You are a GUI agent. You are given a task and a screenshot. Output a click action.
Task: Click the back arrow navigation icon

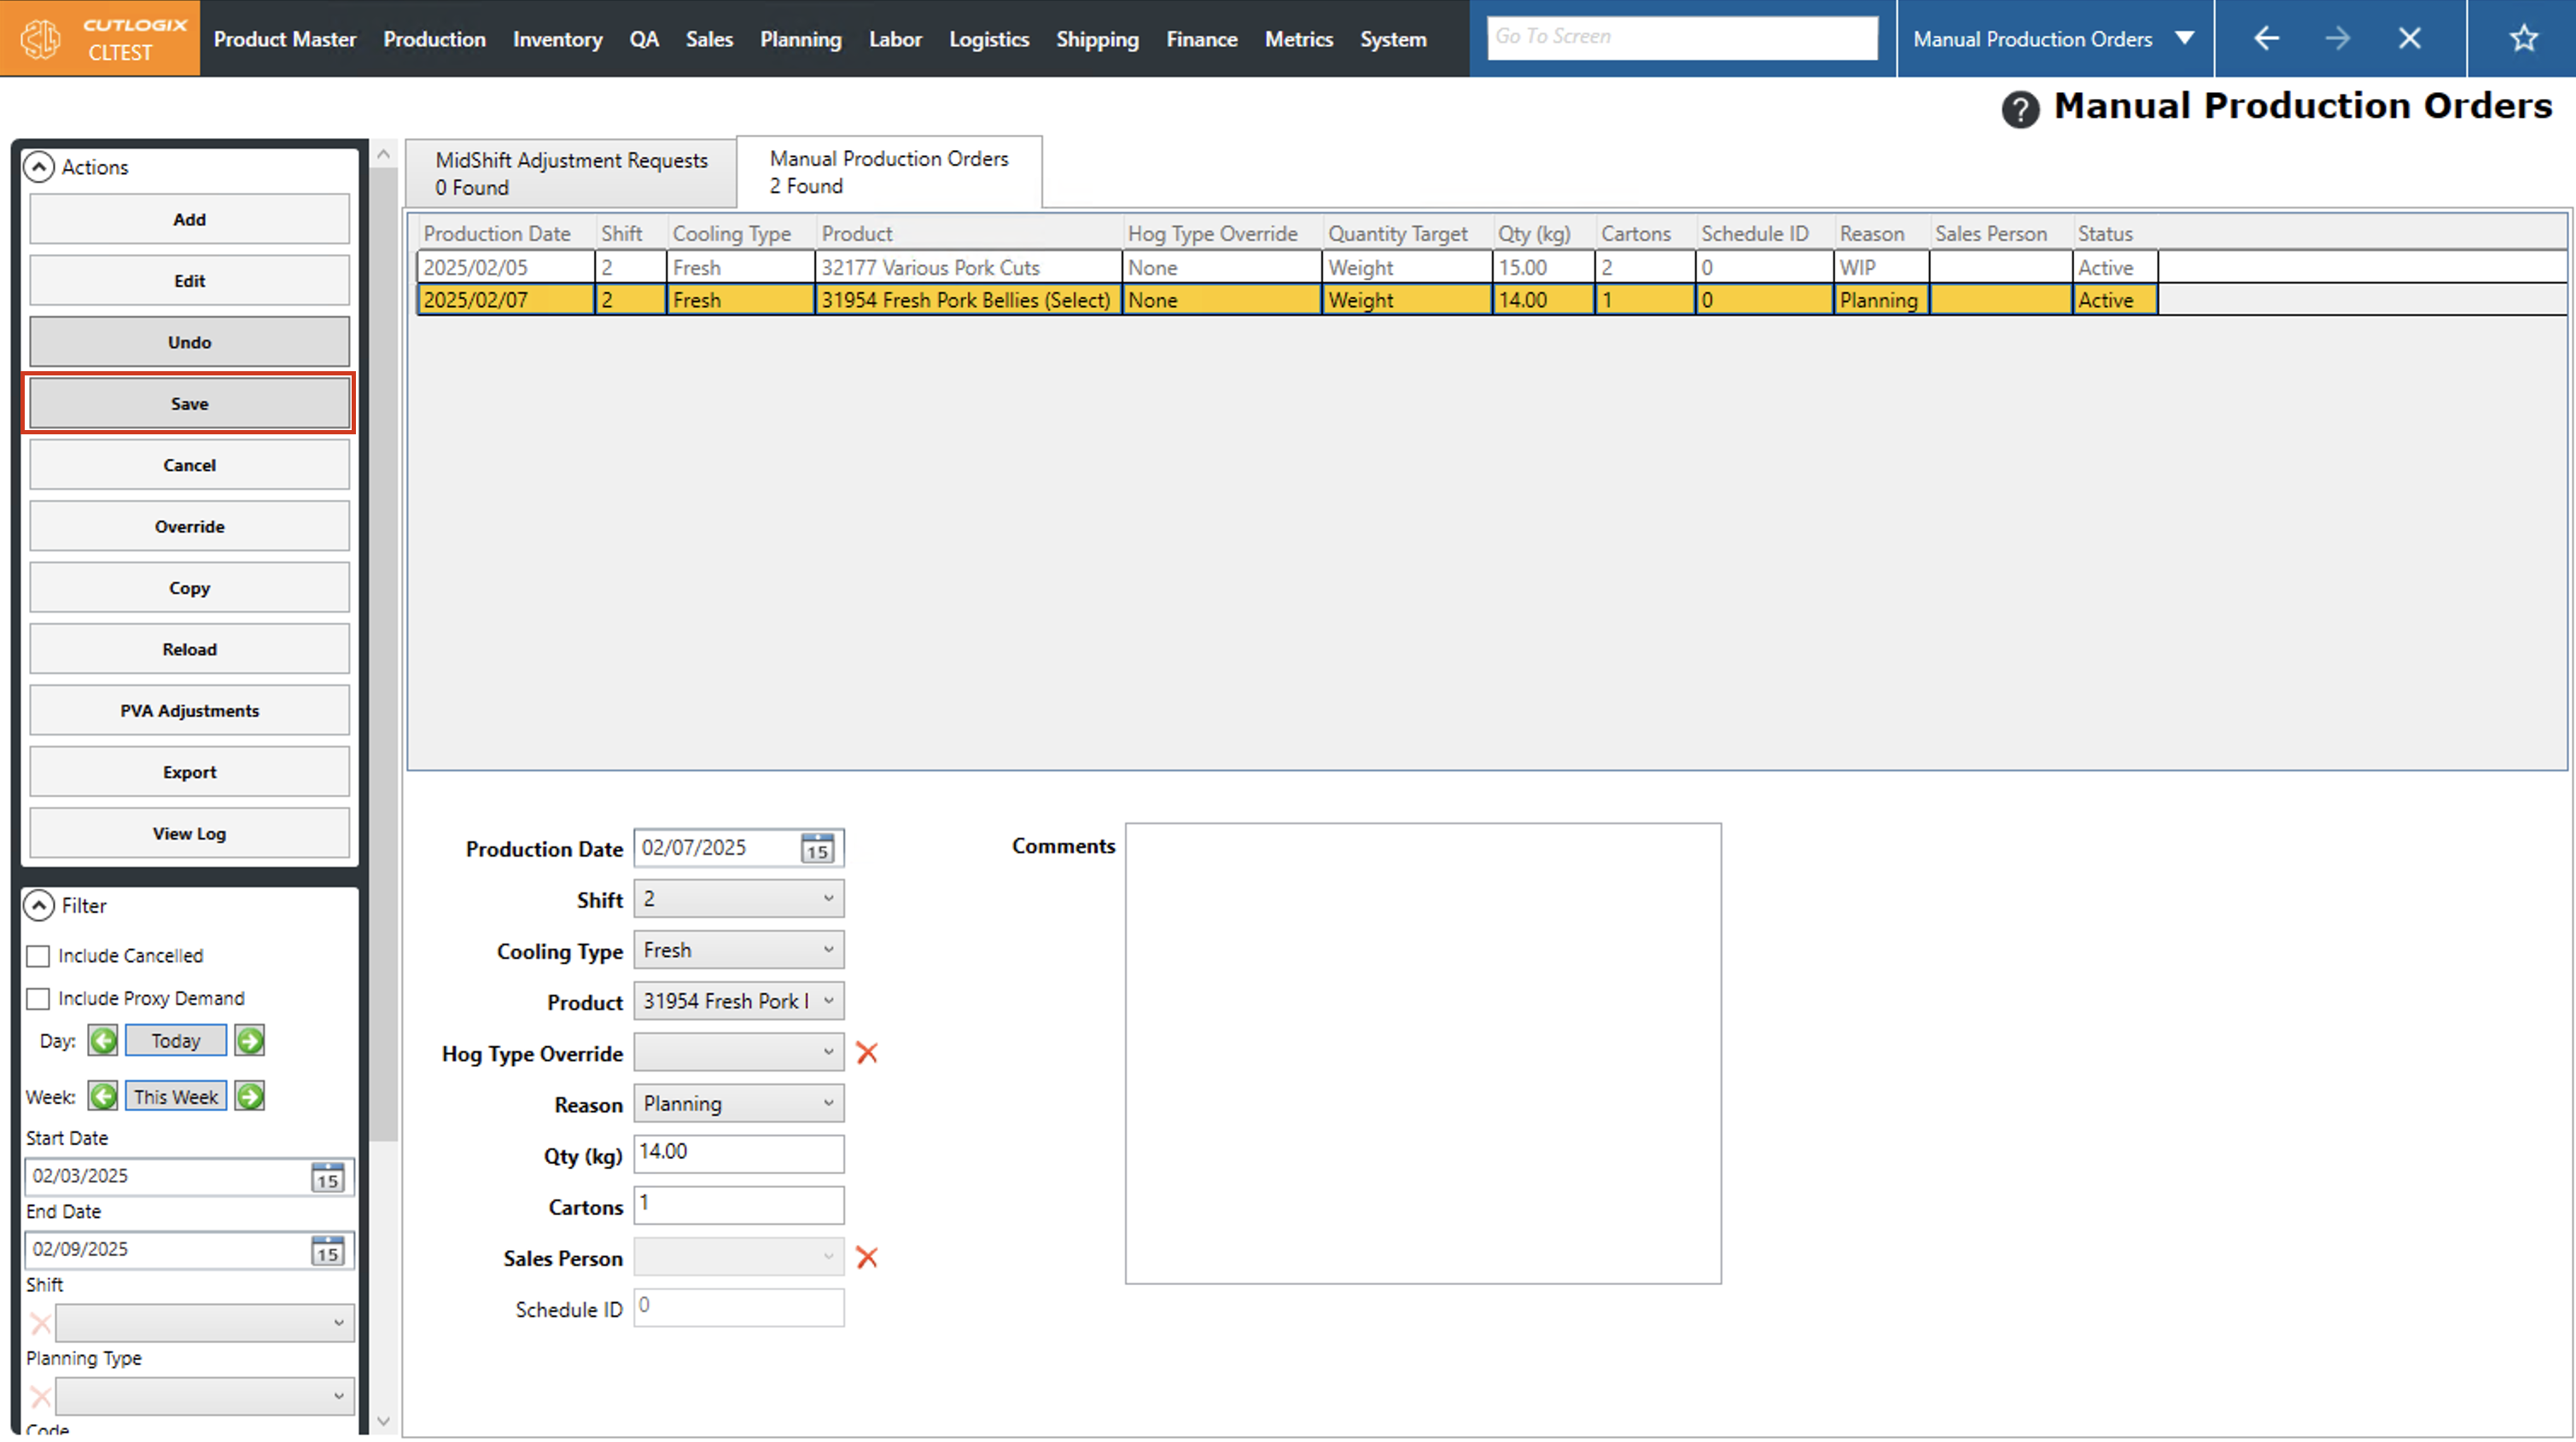click(x=2266, y=39)
